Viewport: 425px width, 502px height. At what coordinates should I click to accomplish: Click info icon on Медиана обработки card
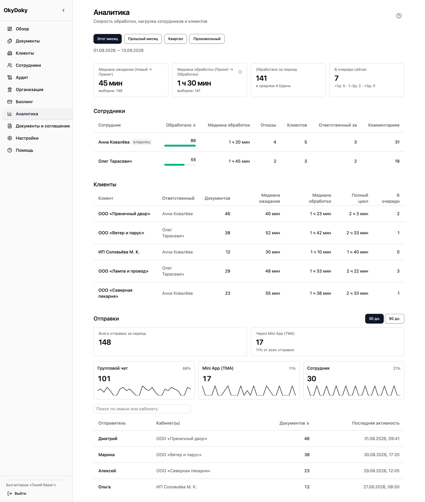click(x=240, y=72)
